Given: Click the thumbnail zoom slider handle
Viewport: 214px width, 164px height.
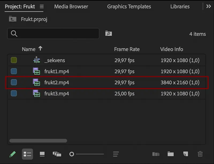Looking at the screenshot, I should (72, 154).
